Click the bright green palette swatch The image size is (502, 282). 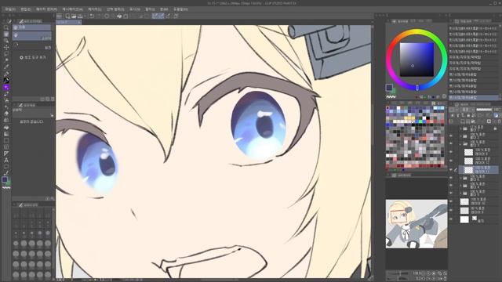tap(420, 122)
